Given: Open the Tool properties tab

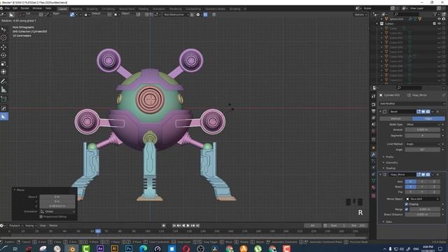Looking at the screenshot, I should [x=373, y=97].
